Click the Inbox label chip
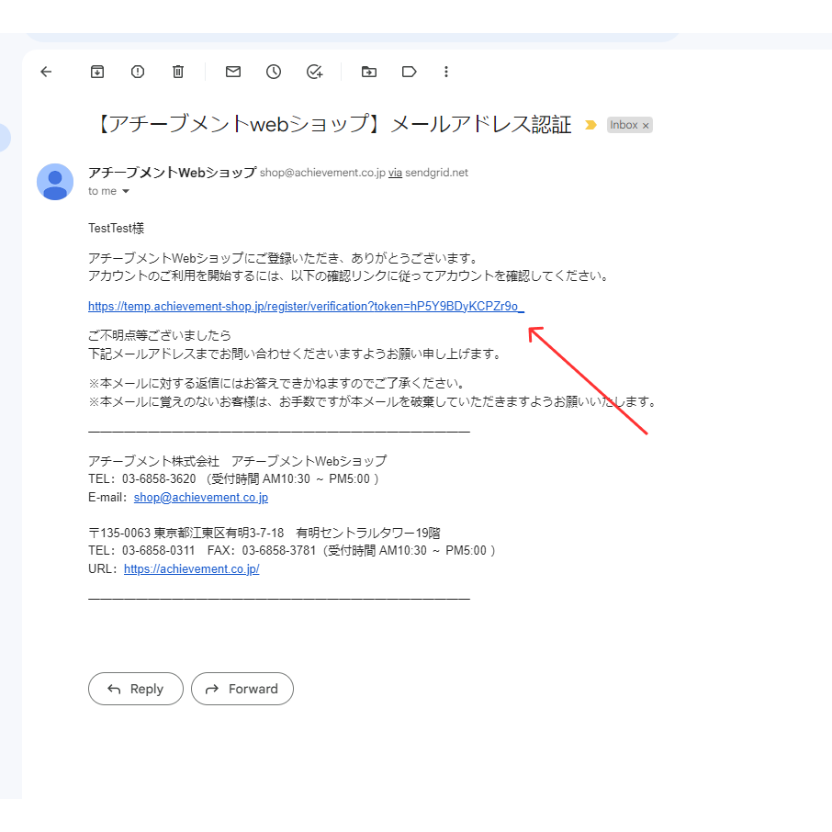 (x=624, y=125)
